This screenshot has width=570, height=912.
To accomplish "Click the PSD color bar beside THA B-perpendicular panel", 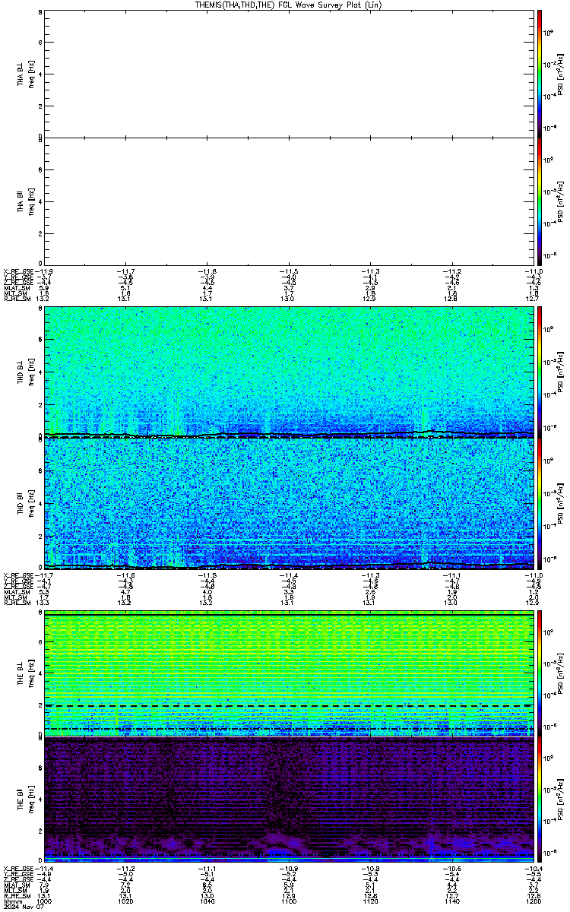I will [540, 73].
